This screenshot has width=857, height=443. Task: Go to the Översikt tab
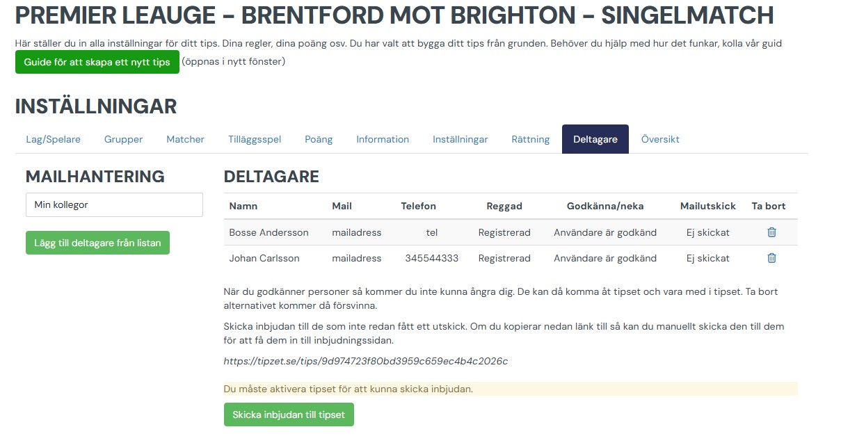[660, 139]
